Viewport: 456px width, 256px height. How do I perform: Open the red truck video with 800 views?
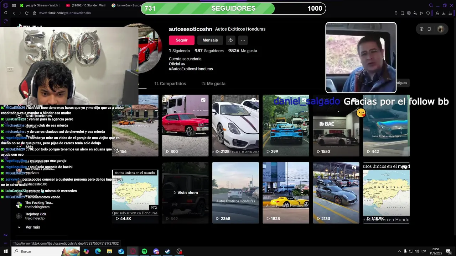point(185,126)
